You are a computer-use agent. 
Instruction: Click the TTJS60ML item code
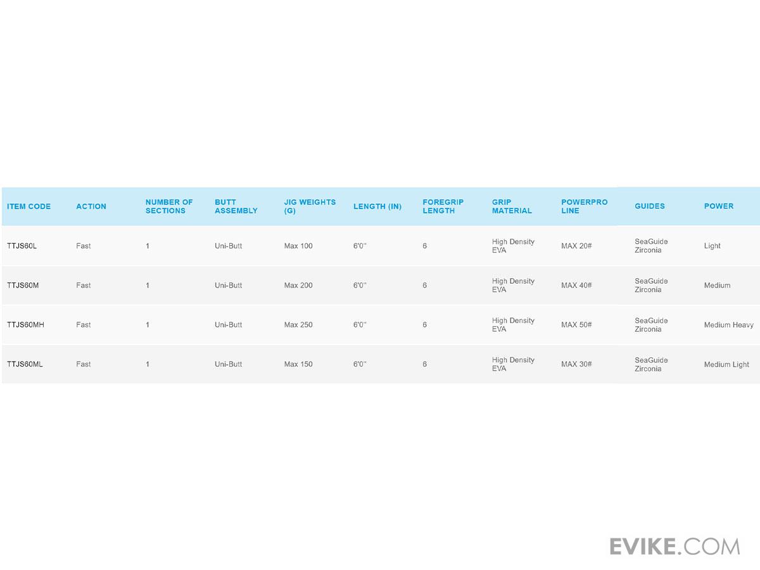point(25,364)
